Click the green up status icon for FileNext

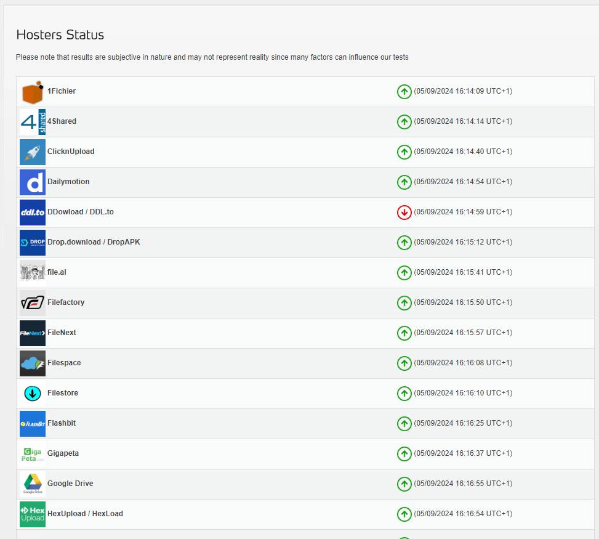404,333
